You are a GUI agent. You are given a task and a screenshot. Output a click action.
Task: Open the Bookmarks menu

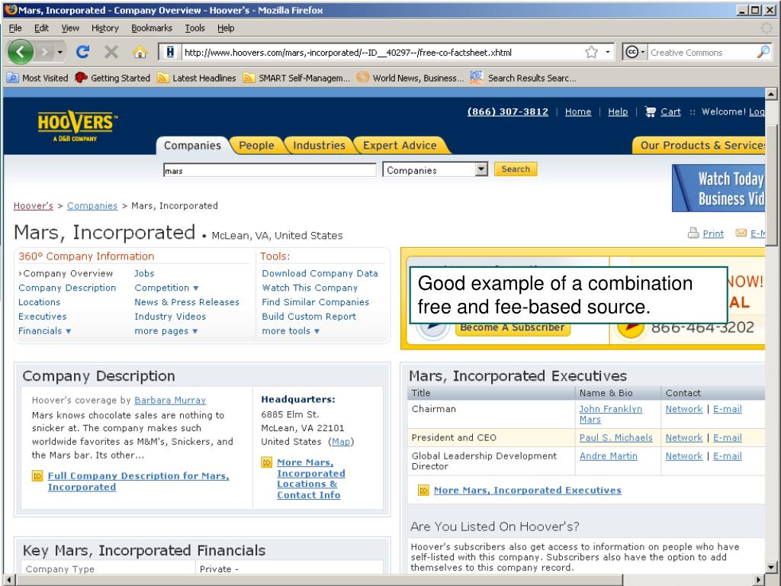152,28
